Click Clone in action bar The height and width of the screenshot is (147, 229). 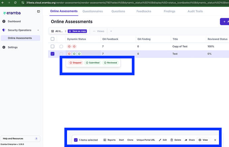[x=130, y=140]
